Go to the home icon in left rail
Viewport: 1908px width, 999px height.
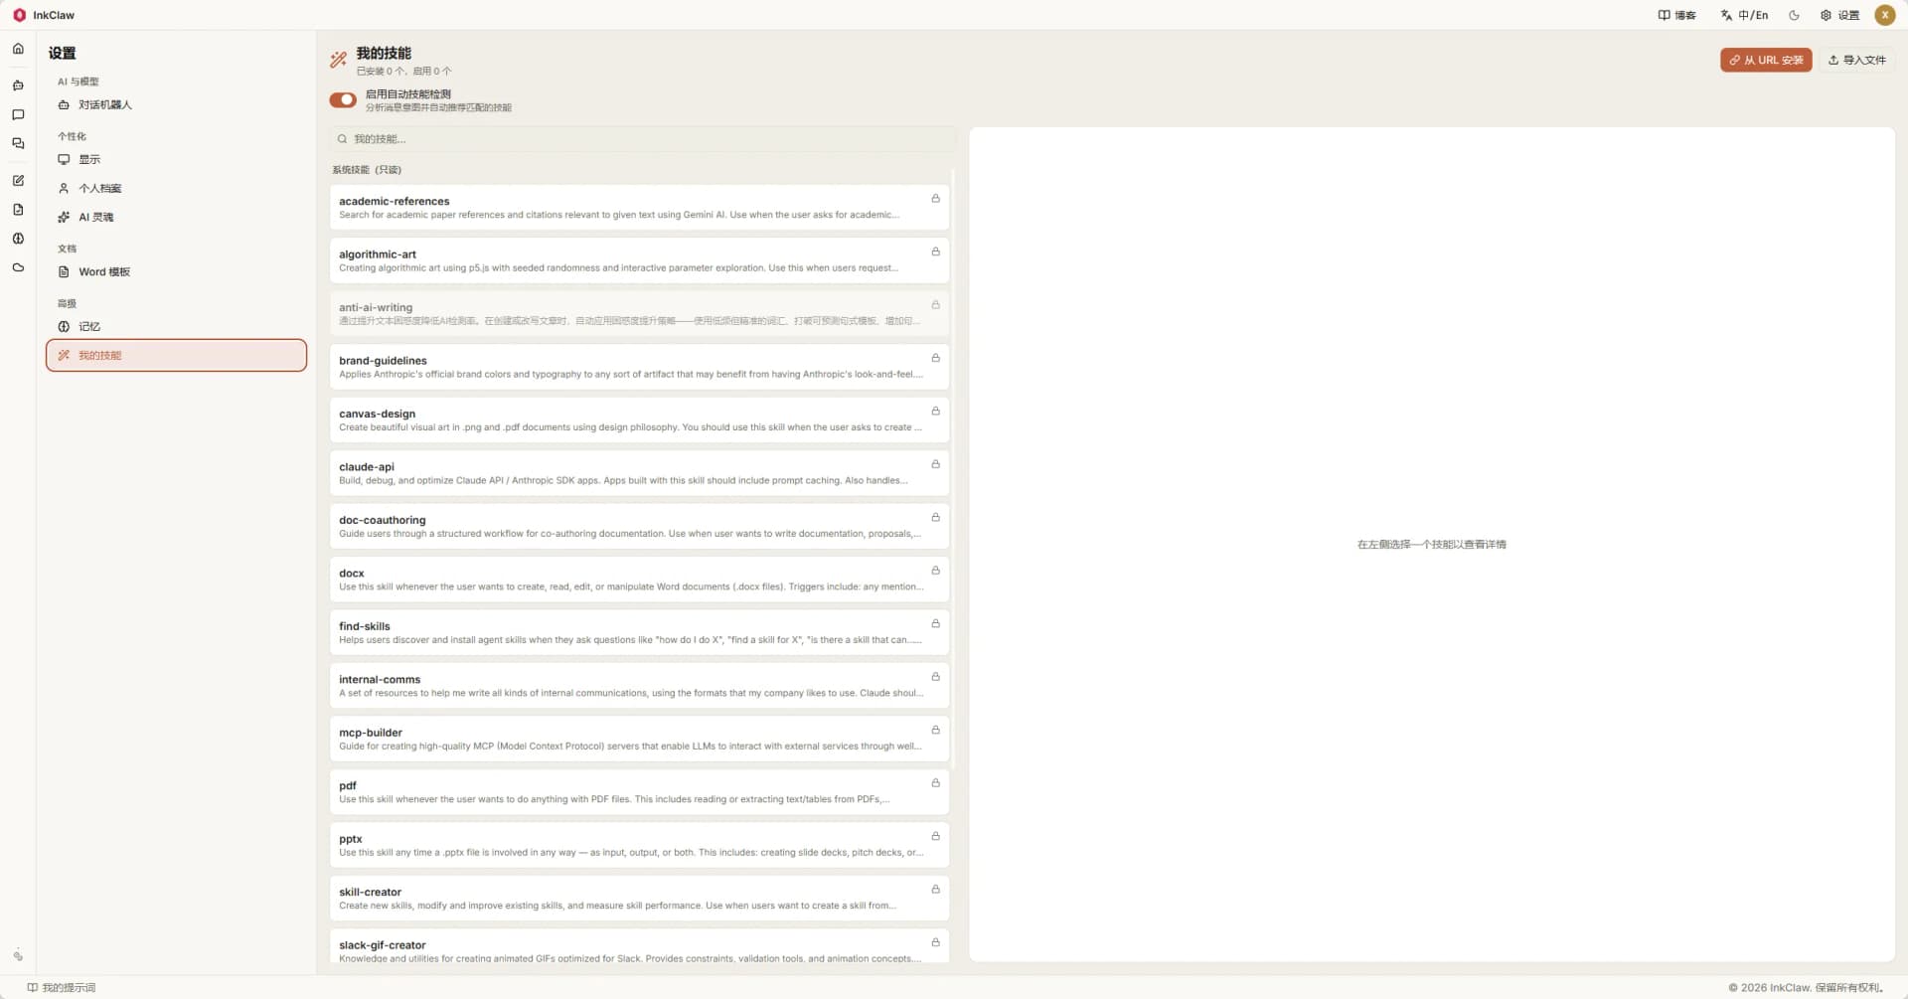18,49
